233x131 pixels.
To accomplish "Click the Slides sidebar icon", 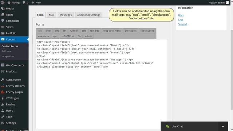I will (3, 27).
